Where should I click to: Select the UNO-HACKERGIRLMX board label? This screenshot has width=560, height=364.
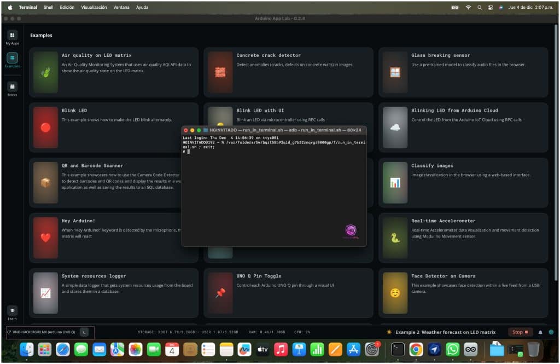coord(44,332)
